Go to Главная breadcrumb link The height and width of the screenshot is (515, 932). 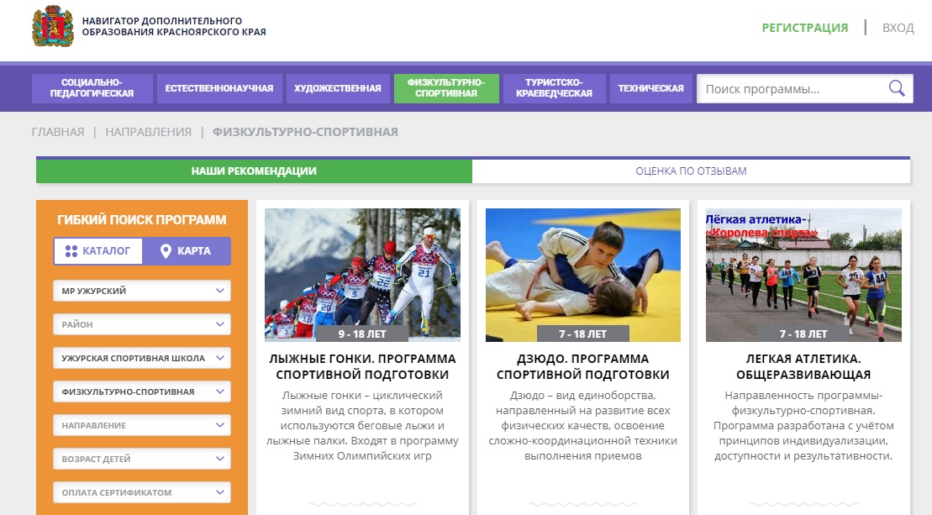click(x=58, y=132)
